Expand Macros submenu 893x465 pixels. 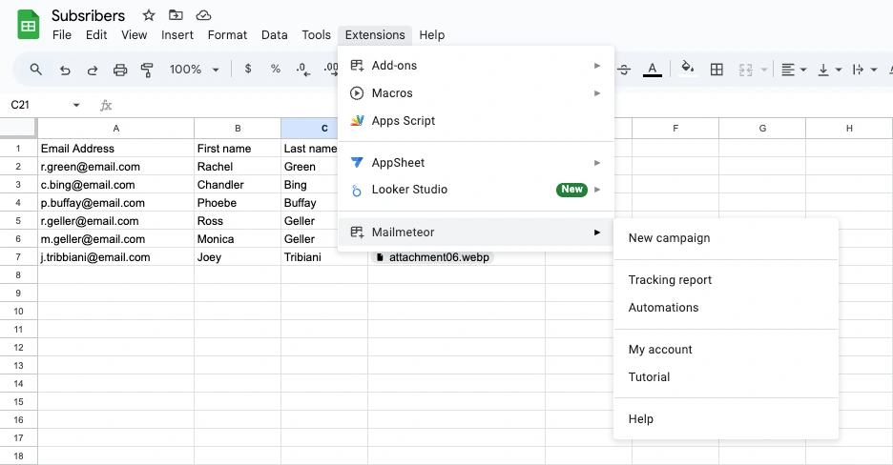(475, 93)
